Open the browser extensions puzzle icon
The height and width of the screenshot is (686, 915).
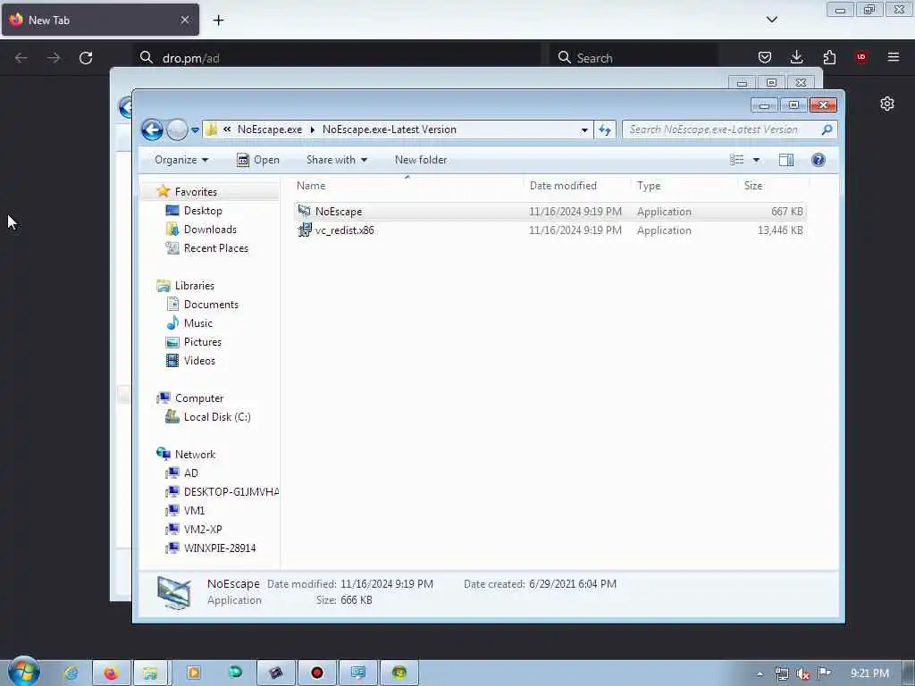tap(829, 57)
